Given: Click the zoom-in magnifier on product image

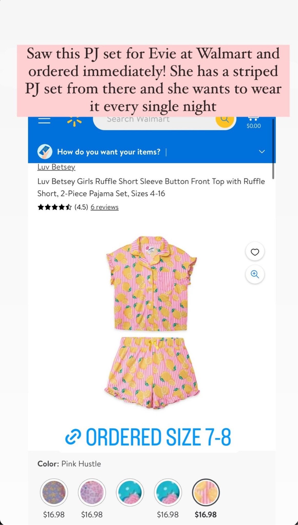Looking at the screenshot, I should coord(255,274).
